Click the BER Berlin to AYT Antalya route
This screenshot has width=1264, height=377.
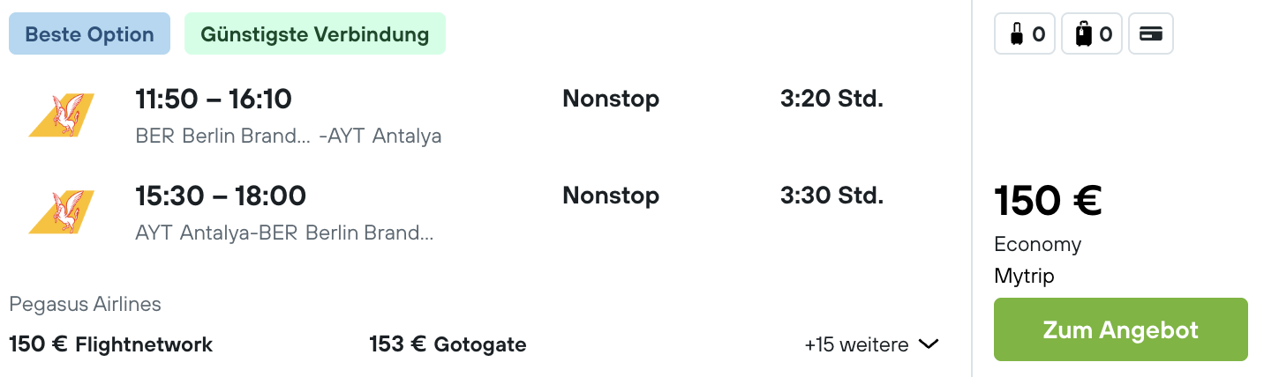289,137
